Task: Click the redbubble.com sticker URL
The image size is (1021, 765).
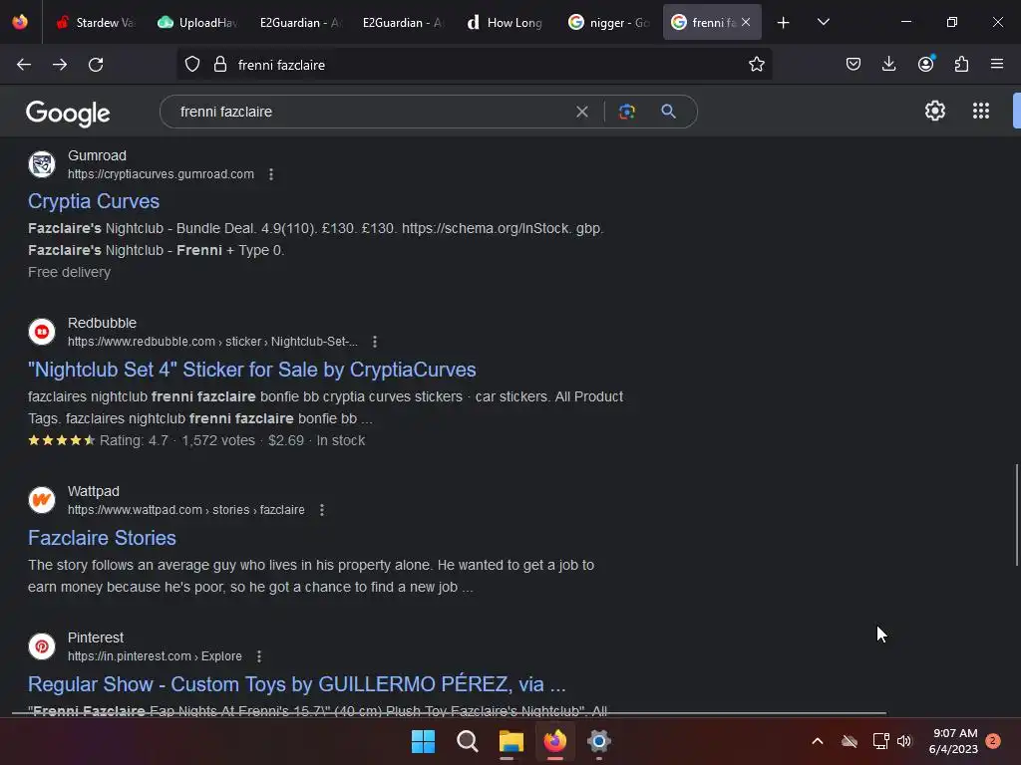Action: [x=213, y=342]
